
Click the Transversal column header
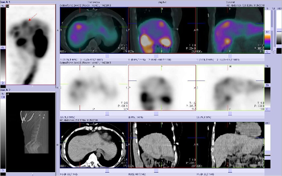click(x=94, y=2)
